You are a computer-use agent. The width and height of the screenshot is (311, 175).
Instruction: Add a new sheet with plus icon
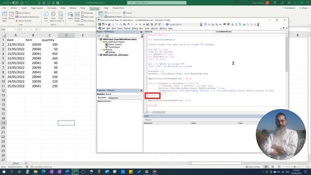point(26,163)
